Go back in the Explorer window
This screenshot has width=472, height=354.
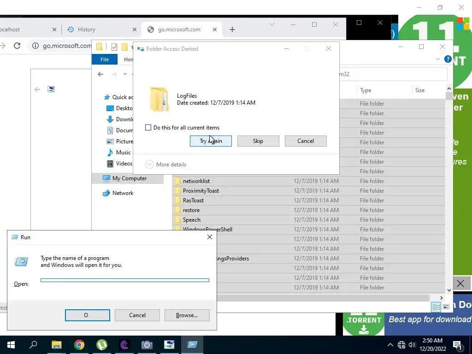click(100, 74)
